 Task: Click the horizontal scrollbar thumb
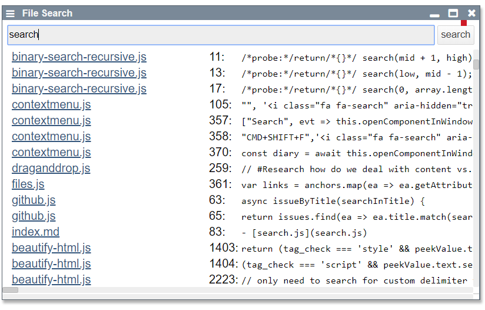pyautogui.click(x=11, y=290)
